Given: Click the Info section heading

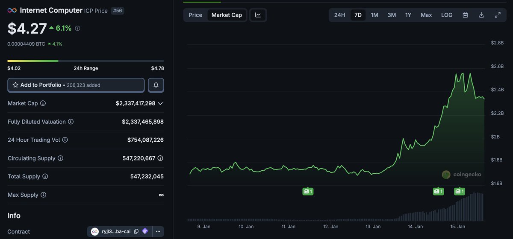Looking at the screenshot, I should pyautogui.click(x=14, y=216).
